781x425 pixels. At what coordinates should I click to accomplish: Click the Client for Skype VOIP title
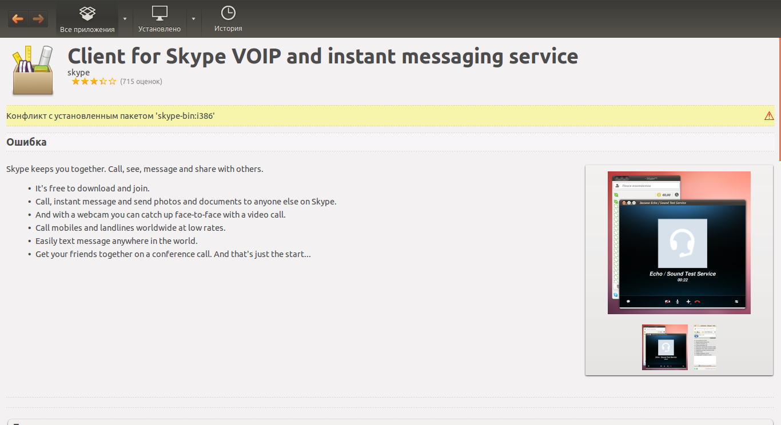pos(323,56)
